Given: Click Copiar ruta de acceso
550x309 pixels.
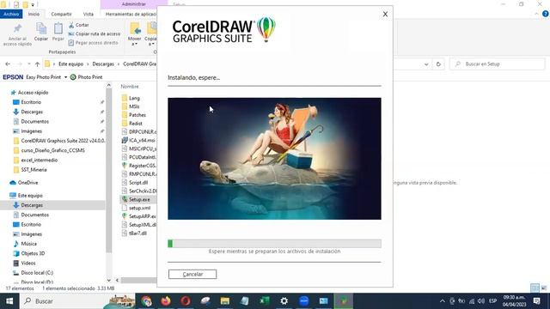Looking at the screenshot, I should [94, 33].
